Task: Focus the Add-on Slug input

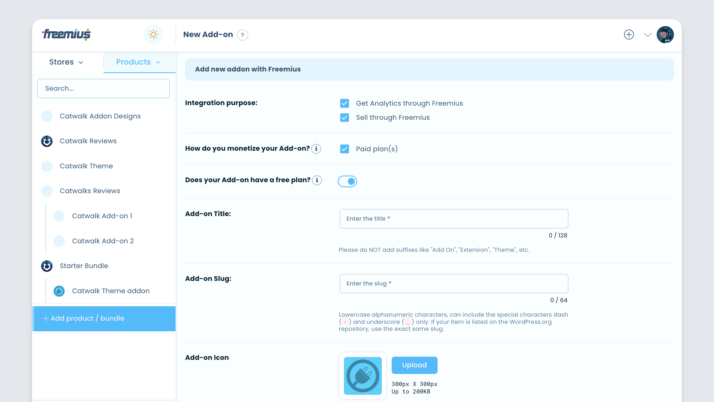Action: [x=454, y=284]
